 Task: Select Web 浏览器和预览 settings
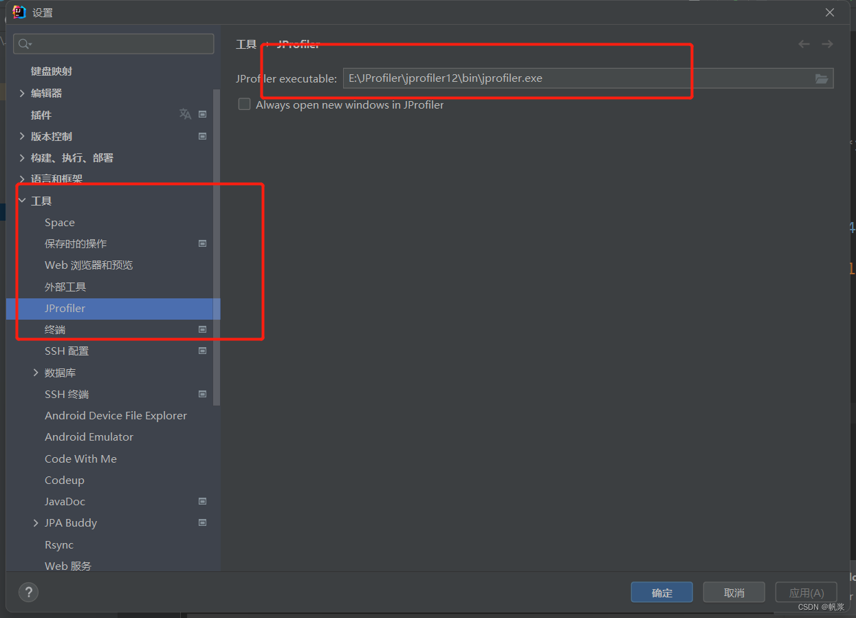coord(89,265)
